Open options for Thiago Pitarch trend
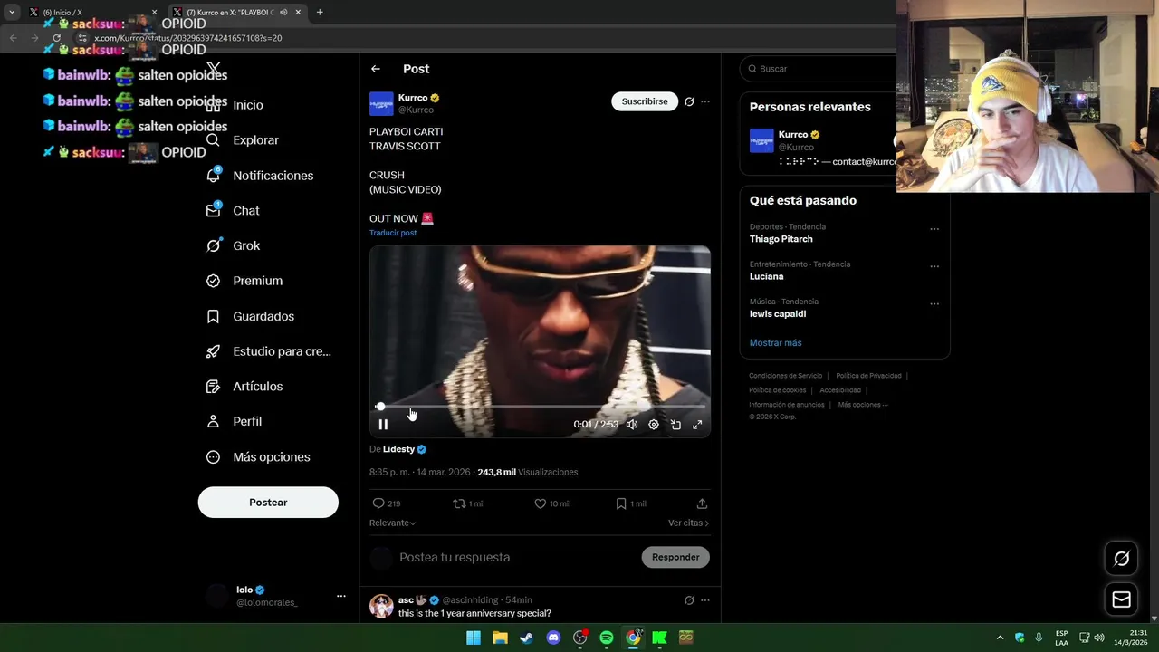 tap(934, 229)
